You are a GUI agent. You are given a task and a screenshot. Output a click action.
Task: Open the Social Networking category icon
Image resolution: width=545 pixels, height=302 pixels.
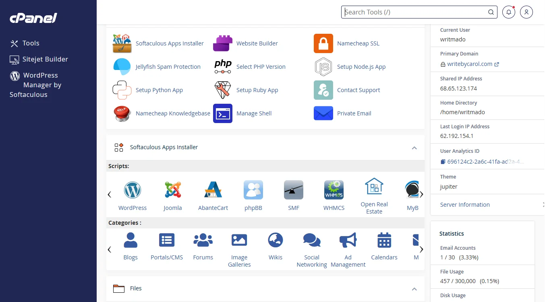click(x=312, y=240)
